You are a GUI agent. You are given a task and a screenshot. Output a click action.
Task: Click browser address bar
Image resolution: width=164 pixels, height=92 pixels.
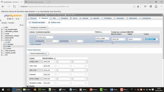(75, 7)
